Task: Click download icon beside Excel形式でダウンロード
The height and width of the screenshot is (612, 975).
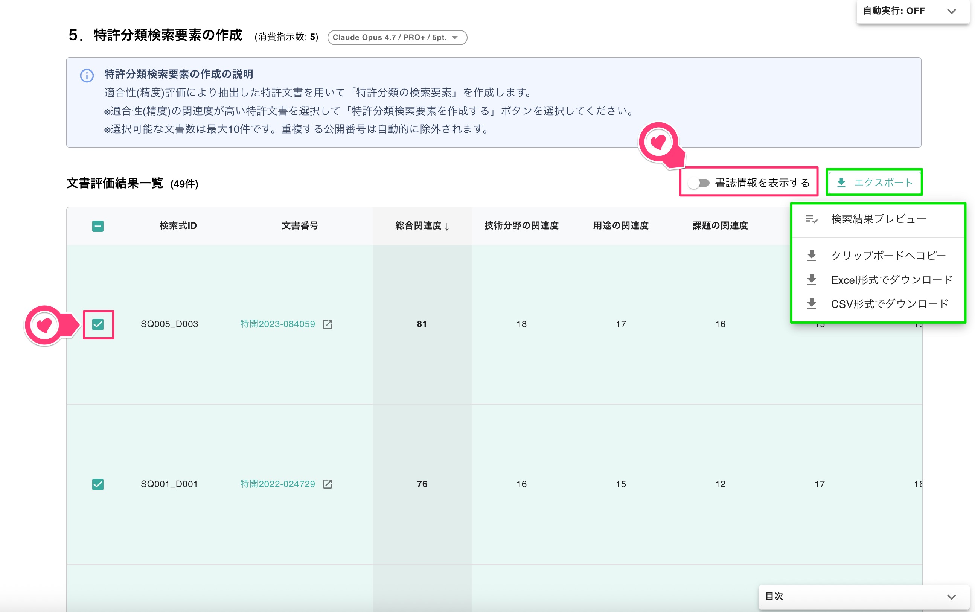Action: (x=812, y=280)
